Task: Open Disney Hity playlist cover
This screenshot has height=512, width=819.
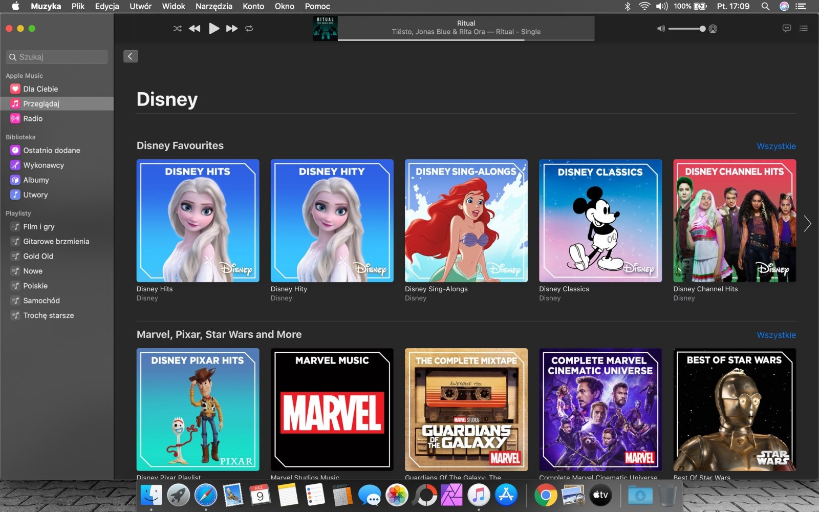Action: pyautogui.click(x=332, y=221)
